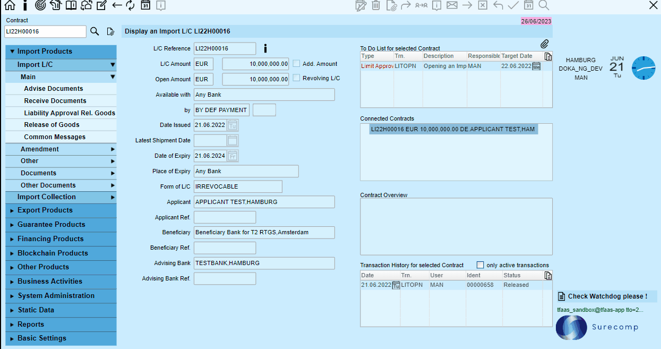
Task: Click Status column header in Transaction History
Action: tap(523, 276)
